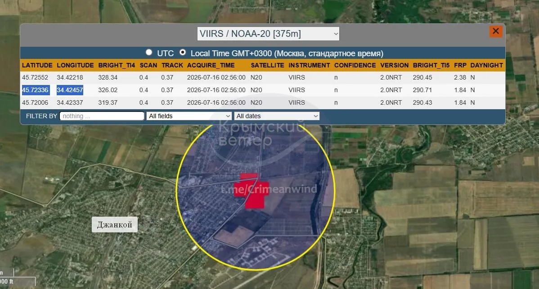The width and height of the screenshot is (539, 289).
Task: Click brightness value 328.34
Action: [108, 78]
